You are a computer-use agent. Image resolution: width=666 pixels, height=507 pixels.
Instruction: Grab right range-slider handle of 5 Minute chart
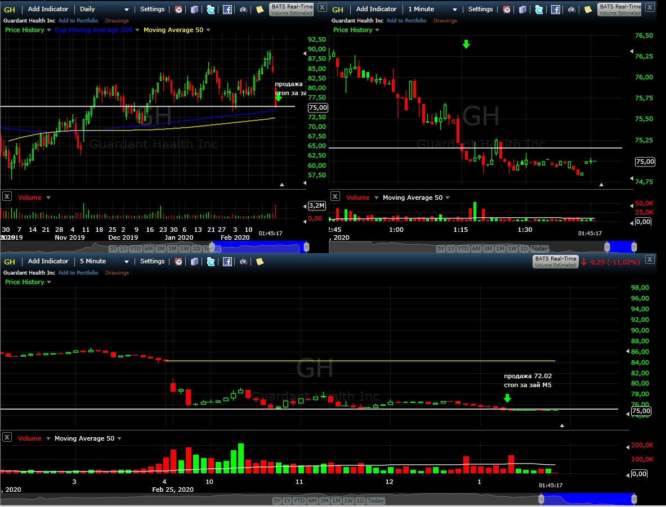click(x=634, y=499)
